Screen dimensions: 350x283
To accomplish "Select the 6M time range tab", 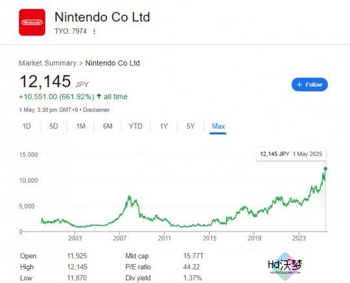I will click(x=108, y=126).
